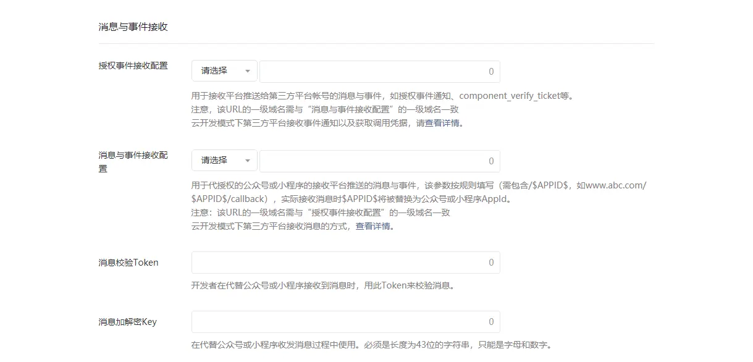
Task: Click the 消息加解密Key label text
Action: (x=127, y=322)
